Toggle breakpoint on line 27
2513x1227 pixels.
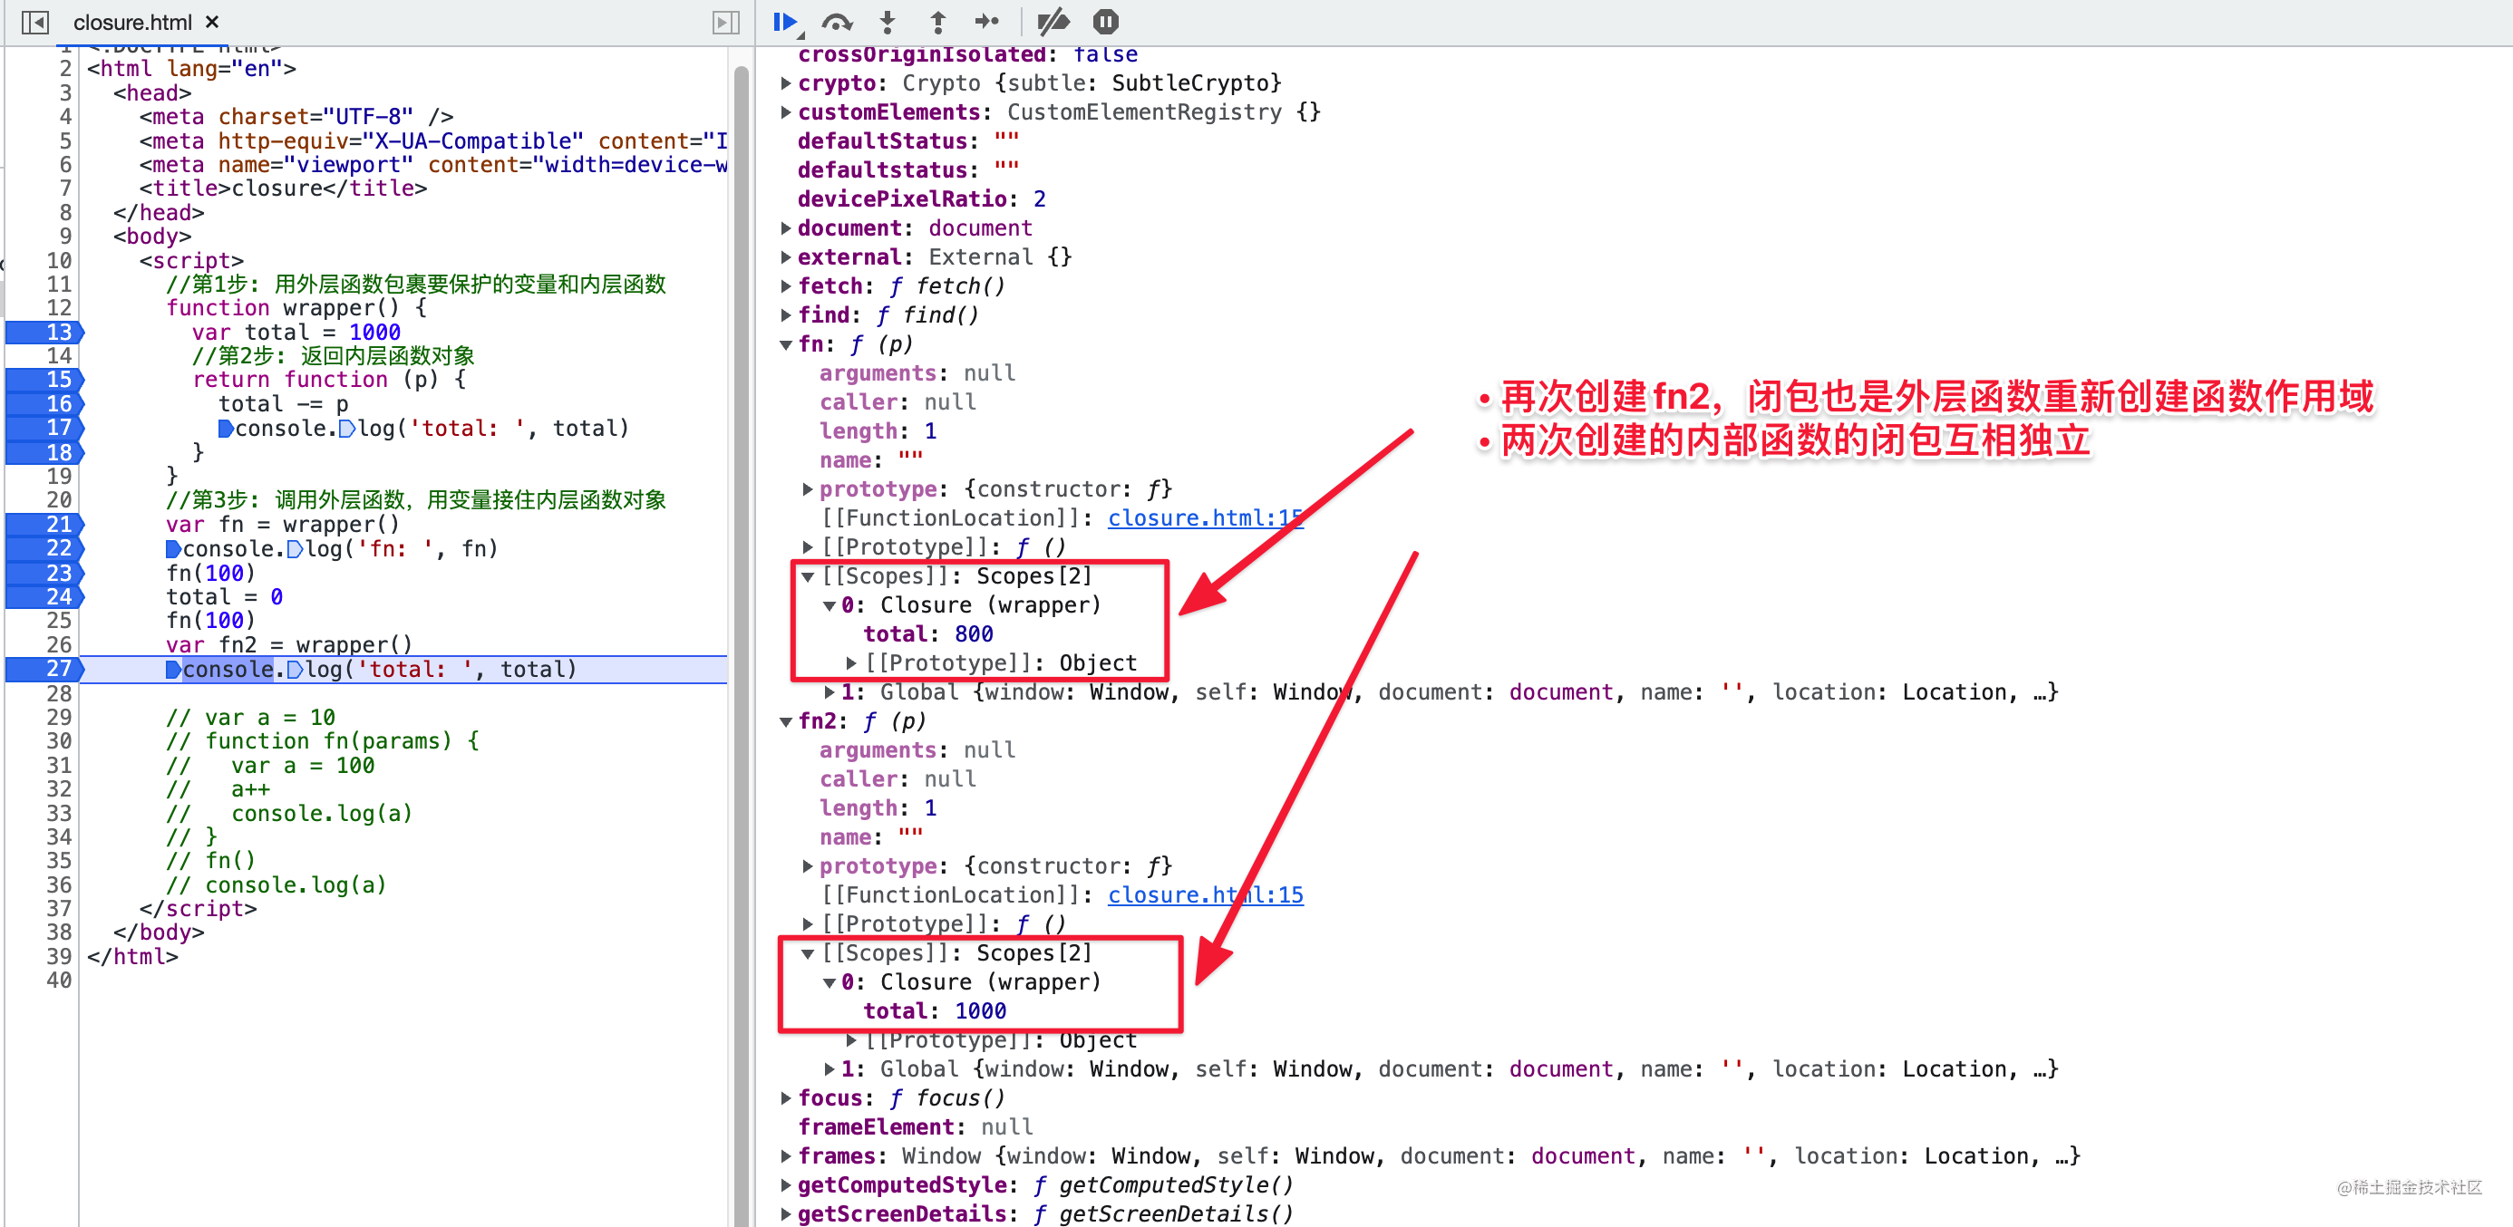57,669
